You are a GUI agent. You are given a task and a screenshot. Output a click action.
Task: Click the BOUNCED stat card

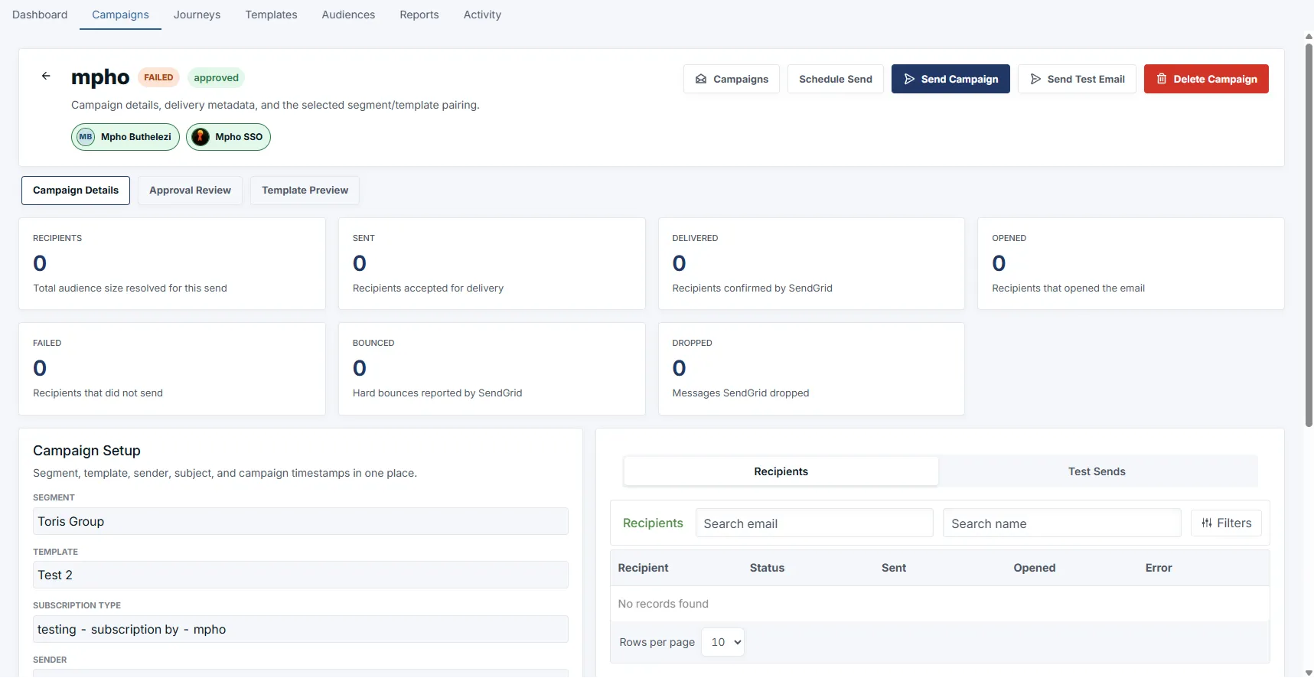coord(491,369)
